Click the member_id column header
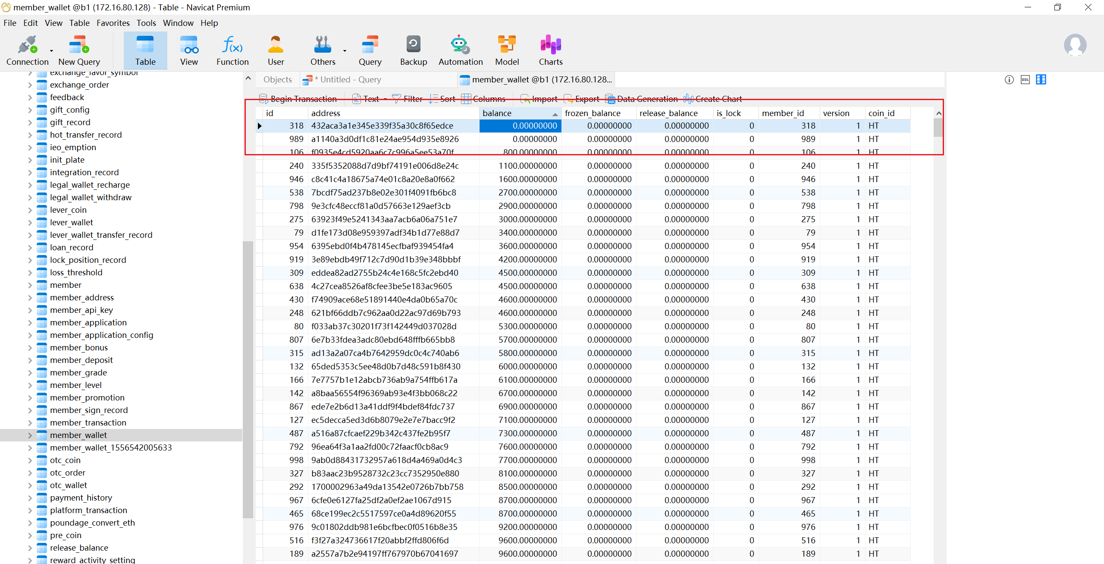Viewport: 1104px width, 564px height. 789,113
